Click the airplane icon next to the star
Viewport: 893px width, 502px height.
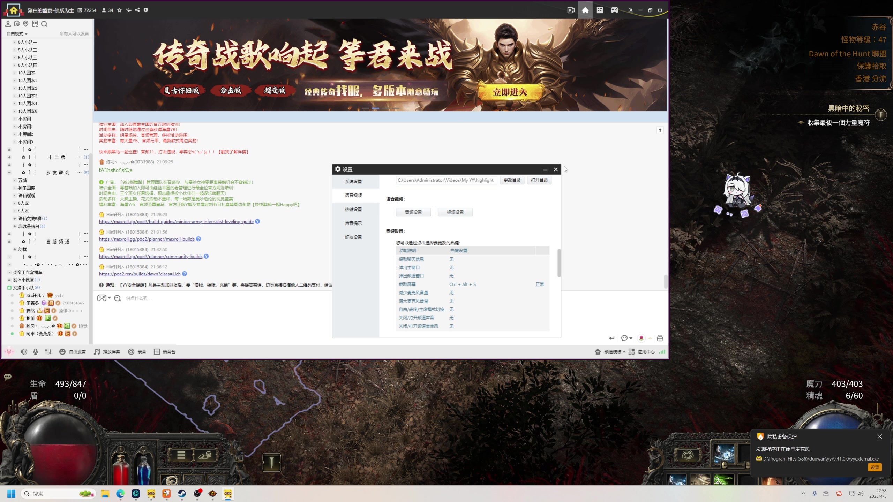(x=129, y=10)
